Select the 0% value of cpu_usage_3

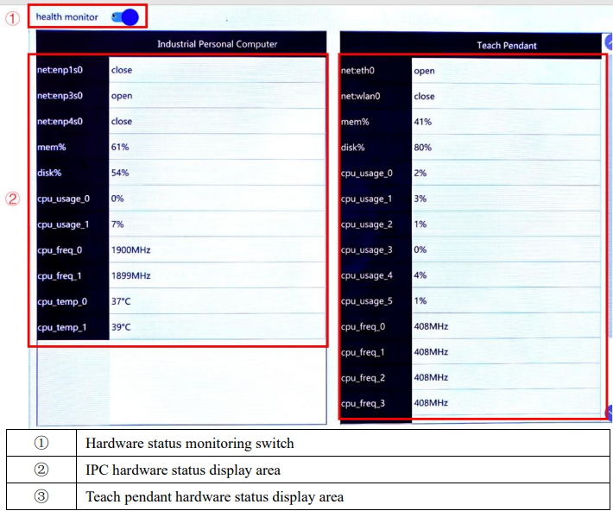pos(420,249)
